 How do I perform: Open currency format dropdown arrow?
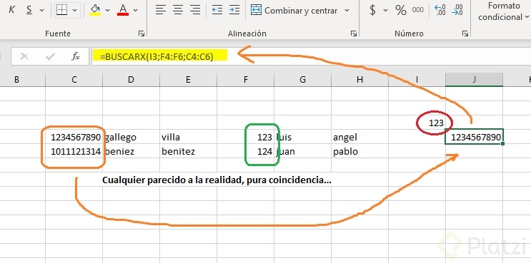tap(385, 11)
